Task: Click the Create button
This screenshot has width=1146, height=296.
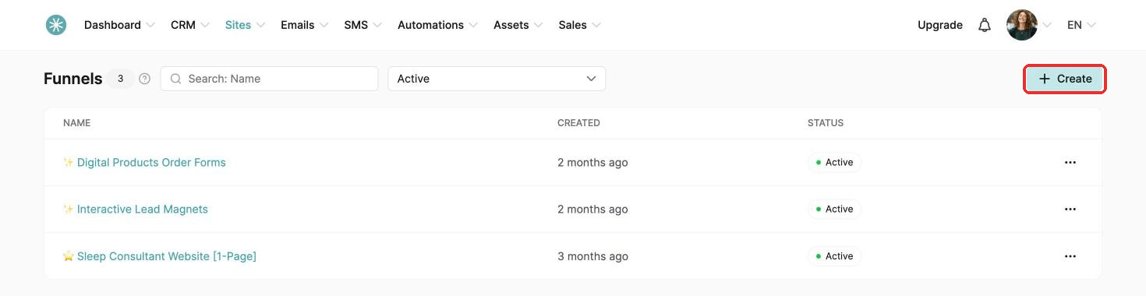Action: (x=1065, y=79)
